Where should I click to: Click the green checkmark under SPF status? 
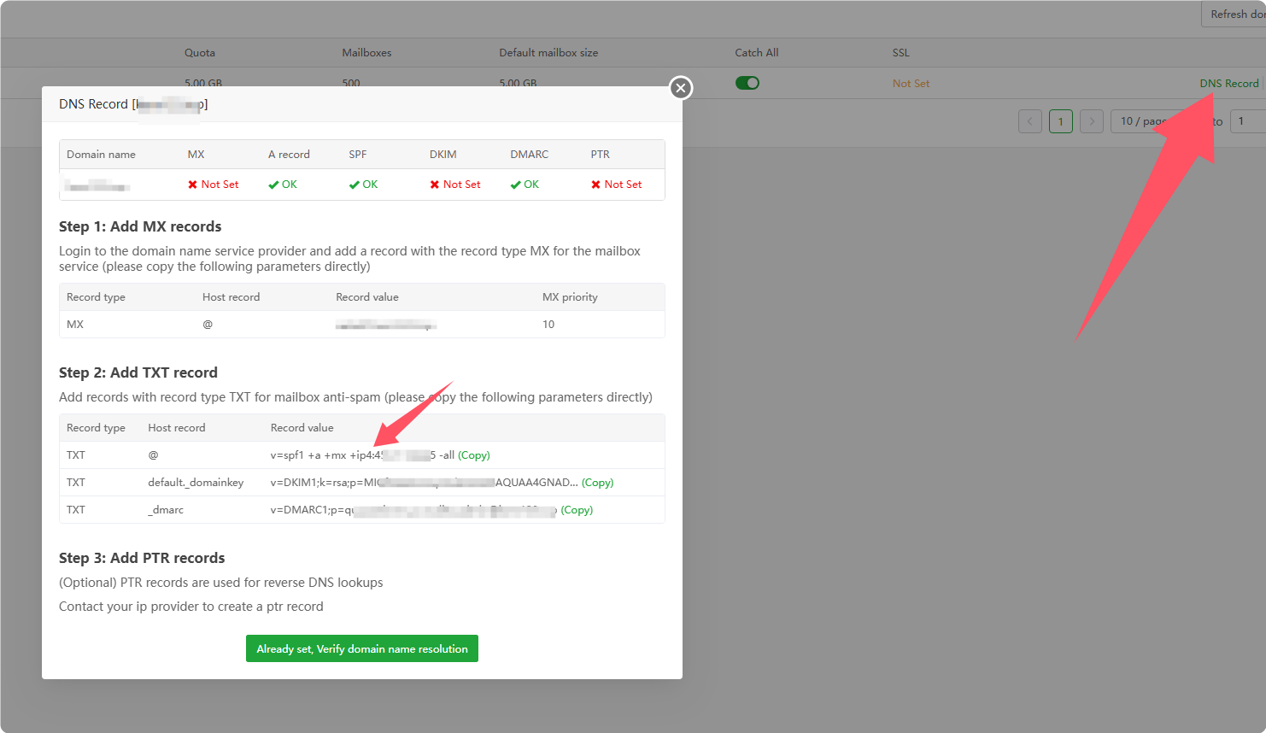[354, 185]
